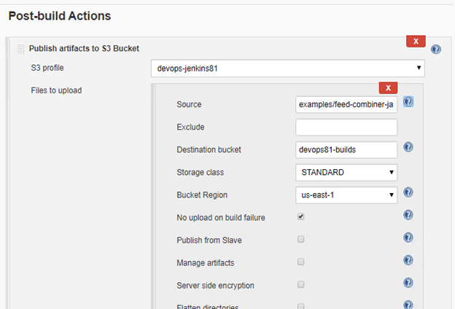The width and height of the screenshot is (455, 309).
Task: Open the S3 profile dropdown
Action: 287,69
